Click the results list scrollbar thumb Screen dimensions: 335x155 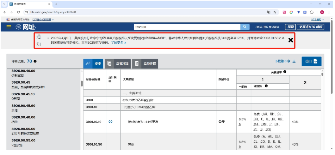coord(82,84)
